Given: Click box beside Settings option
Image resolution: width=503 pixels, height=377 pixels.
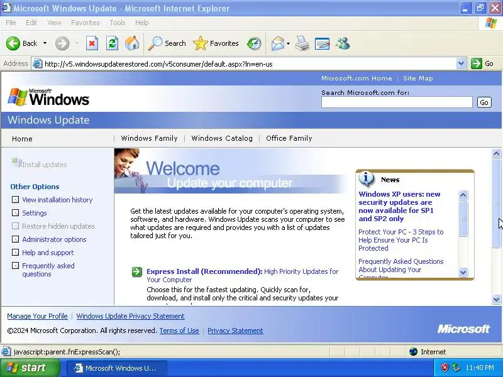Looking at the screenshot, I should click(15, 212).
